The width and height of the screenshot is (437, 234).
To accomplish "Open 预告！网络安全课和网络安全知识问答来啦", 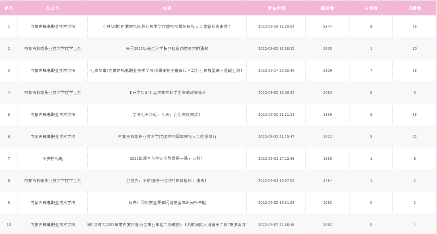I will [x=167, y=203].
